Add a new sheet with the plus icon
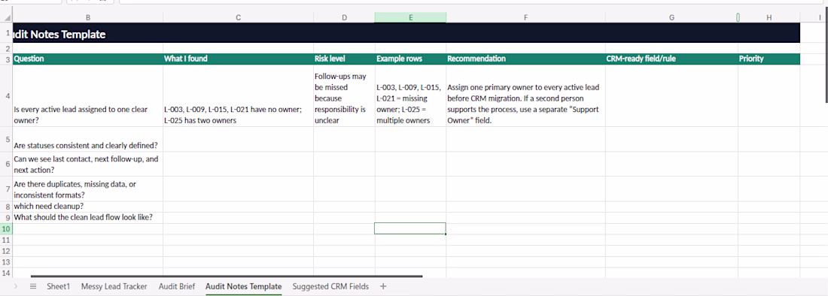The image size is (828, 296). pyautogui.click(x=383, y=286)
